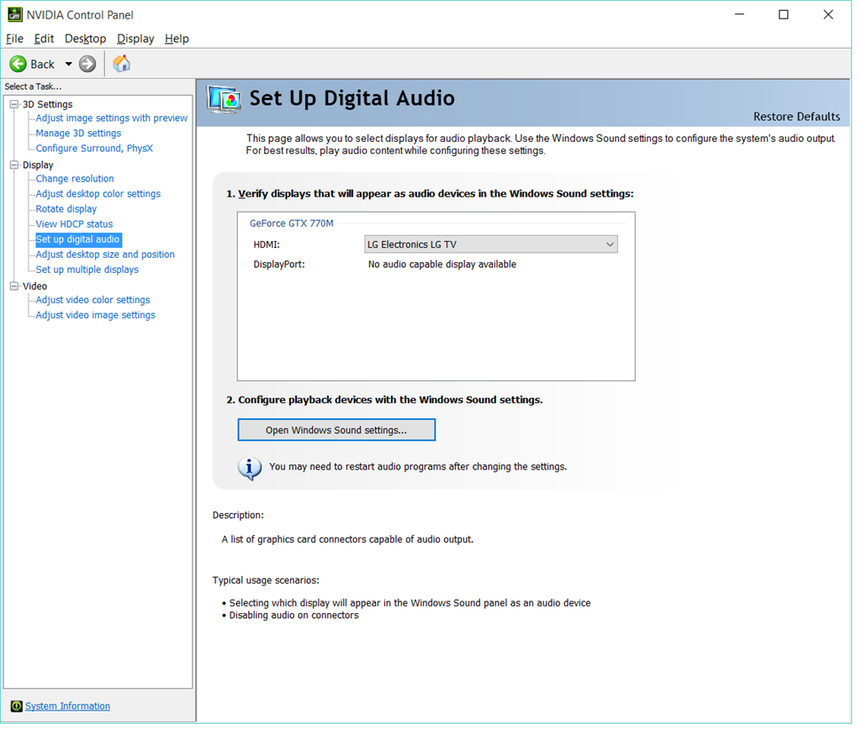Select View HDCP status task

pos(75,226)
